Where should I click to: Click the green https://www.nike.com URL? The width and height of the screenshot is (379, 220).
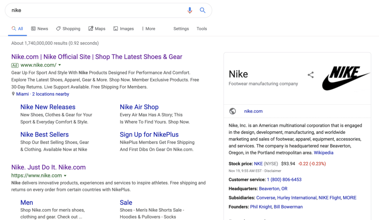tap(37, 176)
